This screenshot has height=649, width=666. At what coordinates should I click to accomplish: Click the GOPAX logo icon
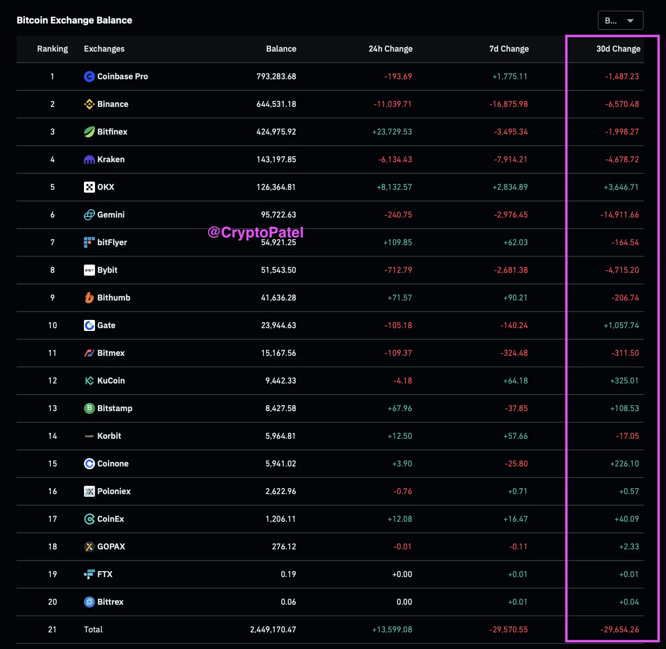point(89,547)
